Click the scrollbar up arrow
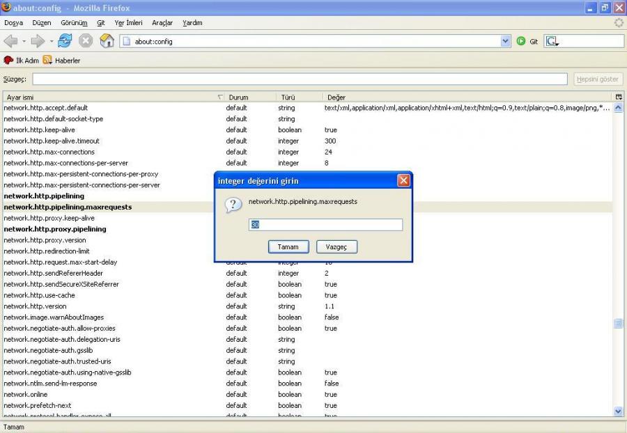The height and width of the screenshot is (433, 627). click(618, 108)
